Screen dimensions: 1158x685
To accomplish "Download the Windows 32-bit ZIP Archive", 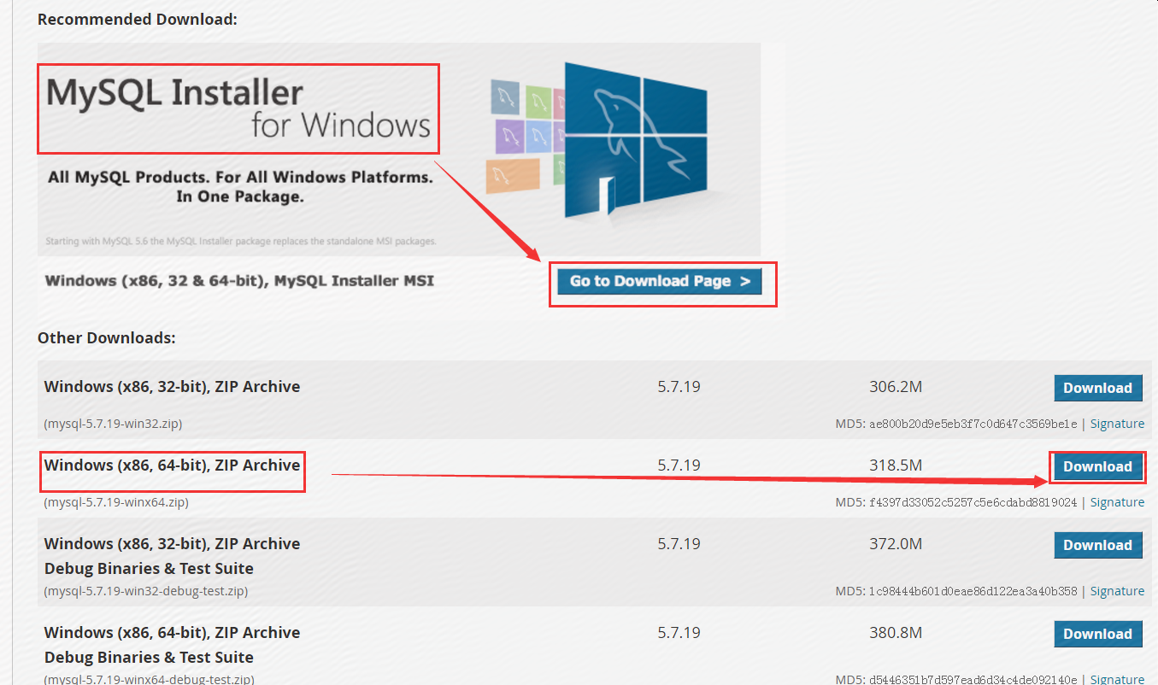I will pyautogui.click(x=1098, y=388).
